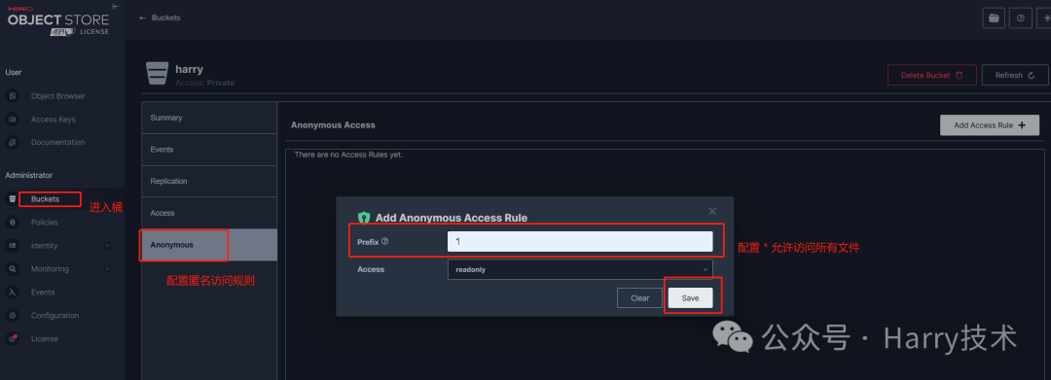Select the Replication tab
Image resolution: width=1051 pixels, height=380 pixels.
[209, 182]
